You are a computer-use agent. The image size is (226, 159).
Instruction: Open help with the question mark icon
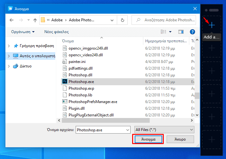192,32
